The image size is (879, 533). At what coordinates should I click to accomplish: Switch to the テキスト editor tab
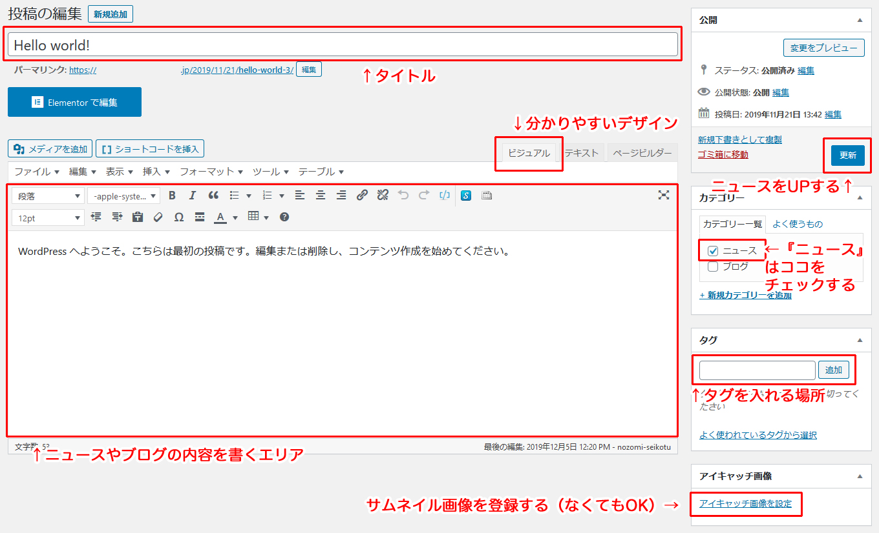point(582,153)
